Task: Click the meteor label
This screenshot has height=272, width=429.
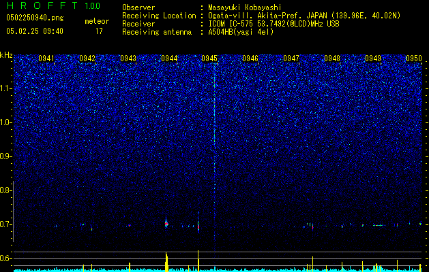Action: coord(97,21)
